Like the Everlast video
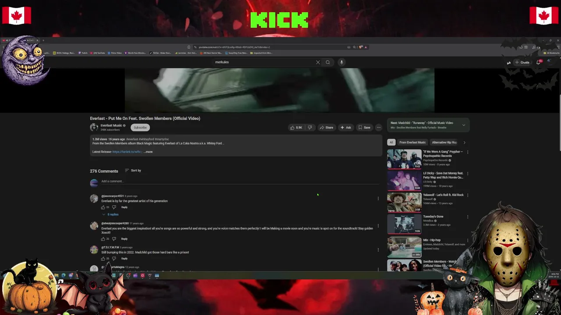Image resolution: width=561 pixels, height=315 pixels. (296, 127)
